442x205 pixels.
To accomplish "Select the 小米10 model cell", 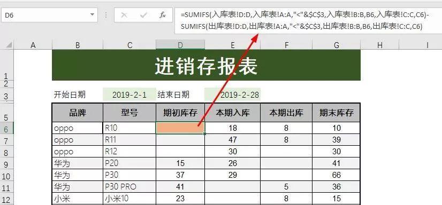I will (129, 199).
